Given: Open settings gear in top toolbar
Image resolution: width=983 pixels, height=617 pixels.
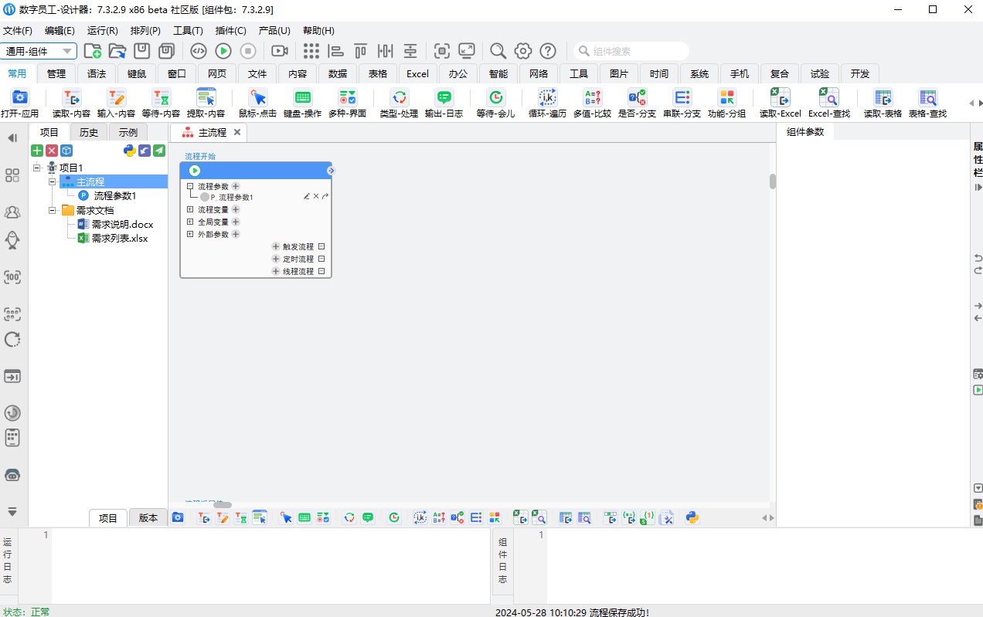Looking at the screenshot, I should [523, 51].
